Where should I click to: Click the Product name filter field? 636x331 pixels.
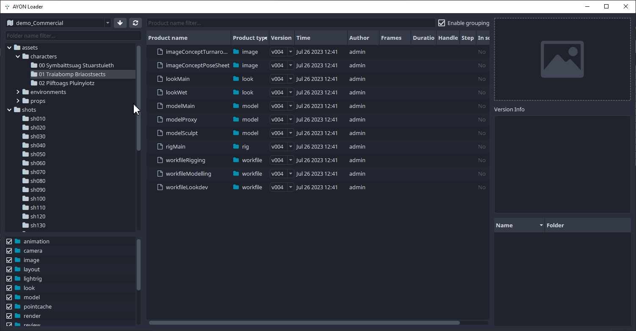290,23
